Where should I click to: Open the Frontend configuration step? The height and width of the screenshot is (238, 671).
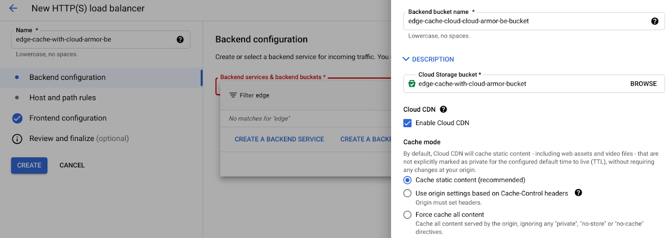point(68,118)
